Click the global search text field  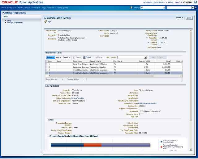[x=179, y=7]
